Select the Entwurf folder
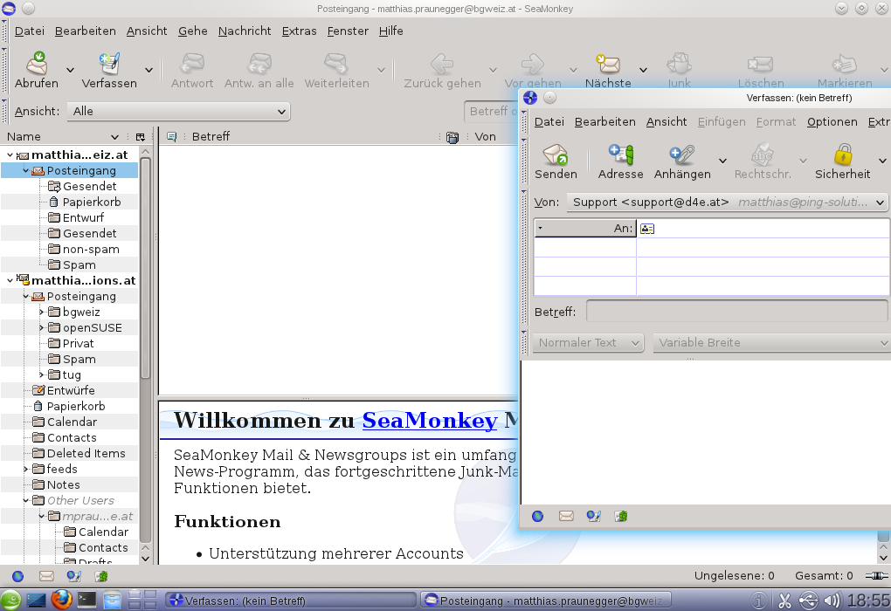 coord(83,217)
